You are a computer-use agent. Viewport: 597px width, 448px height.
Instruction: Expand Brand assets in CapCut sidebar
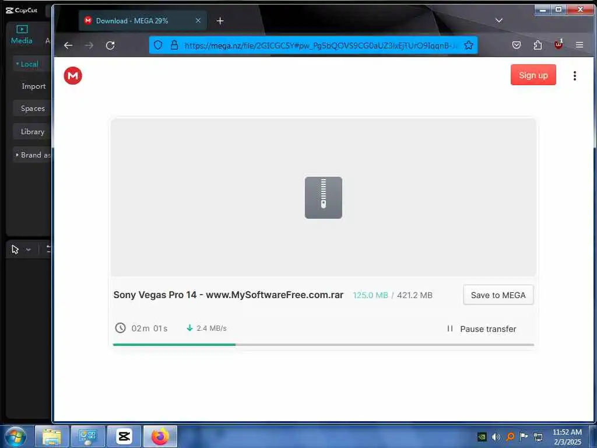[x=33, y=155]
